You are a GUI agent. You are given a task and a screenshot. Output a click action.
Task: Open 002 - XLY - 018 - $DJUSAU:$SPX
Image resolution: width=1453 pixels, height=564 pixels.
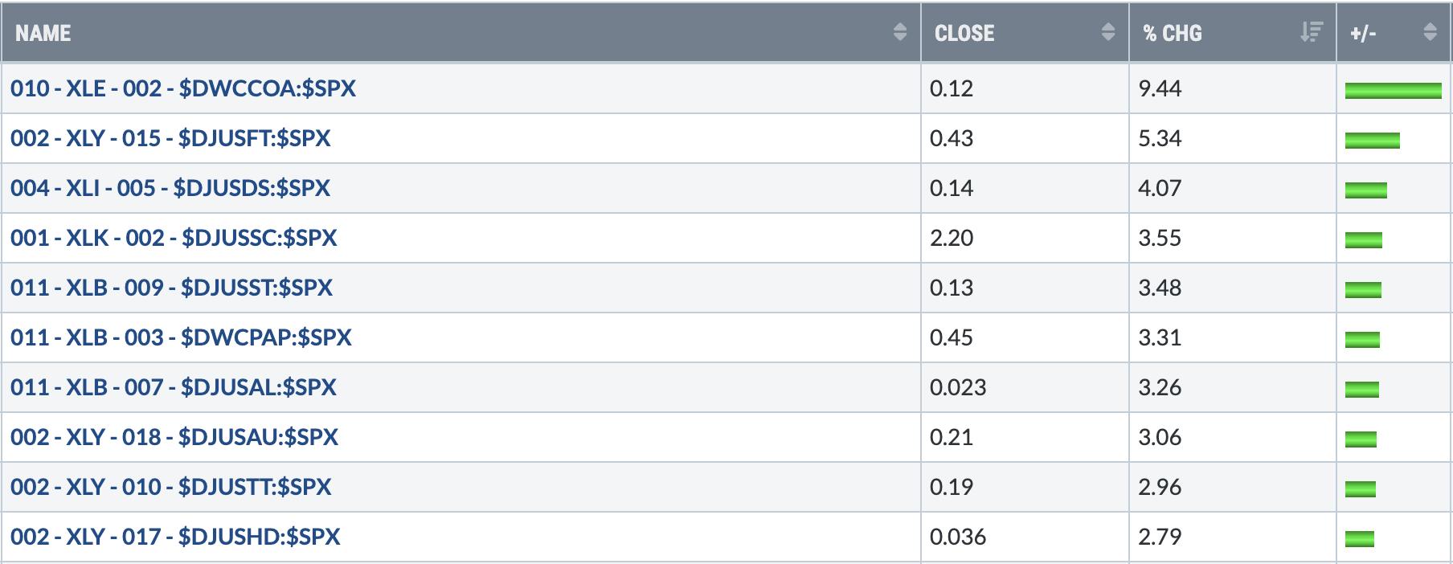(174, 437)
